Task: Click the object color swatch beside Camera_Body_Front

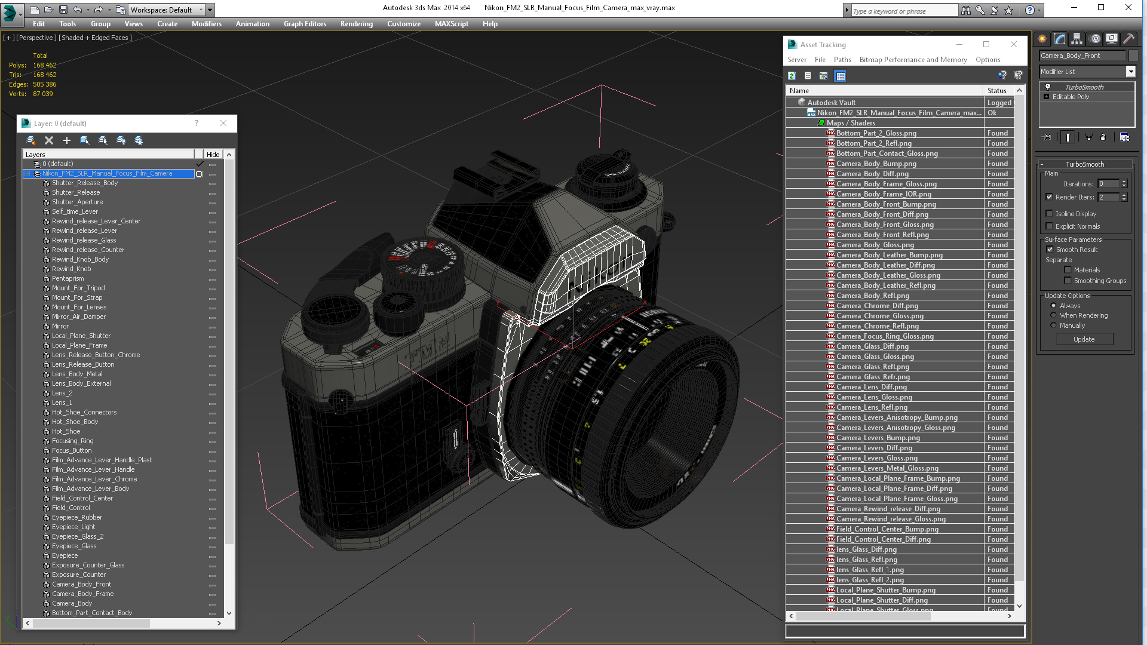Action: tap(1133, 56)
